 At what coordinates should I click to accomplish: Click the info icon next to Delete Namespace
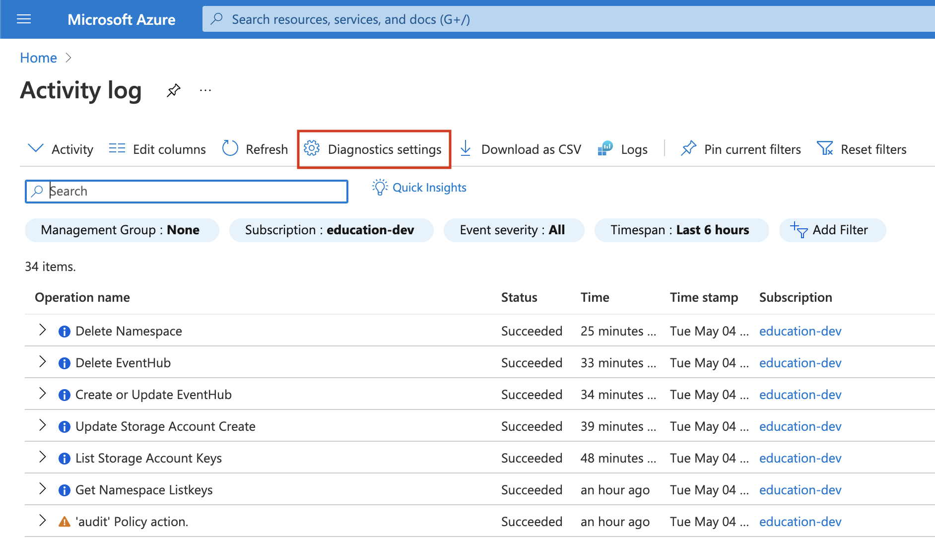(64, 331)
